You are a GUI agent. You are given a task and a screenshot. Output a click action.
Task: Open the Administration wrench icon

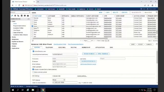coord(12,16)
